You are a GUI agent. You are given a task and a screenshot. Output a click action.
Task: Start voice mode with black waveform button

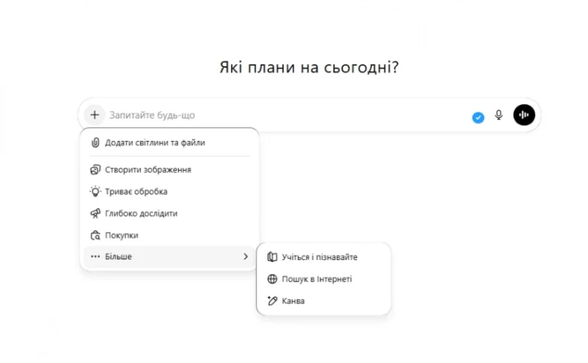(x=524, y=115)
